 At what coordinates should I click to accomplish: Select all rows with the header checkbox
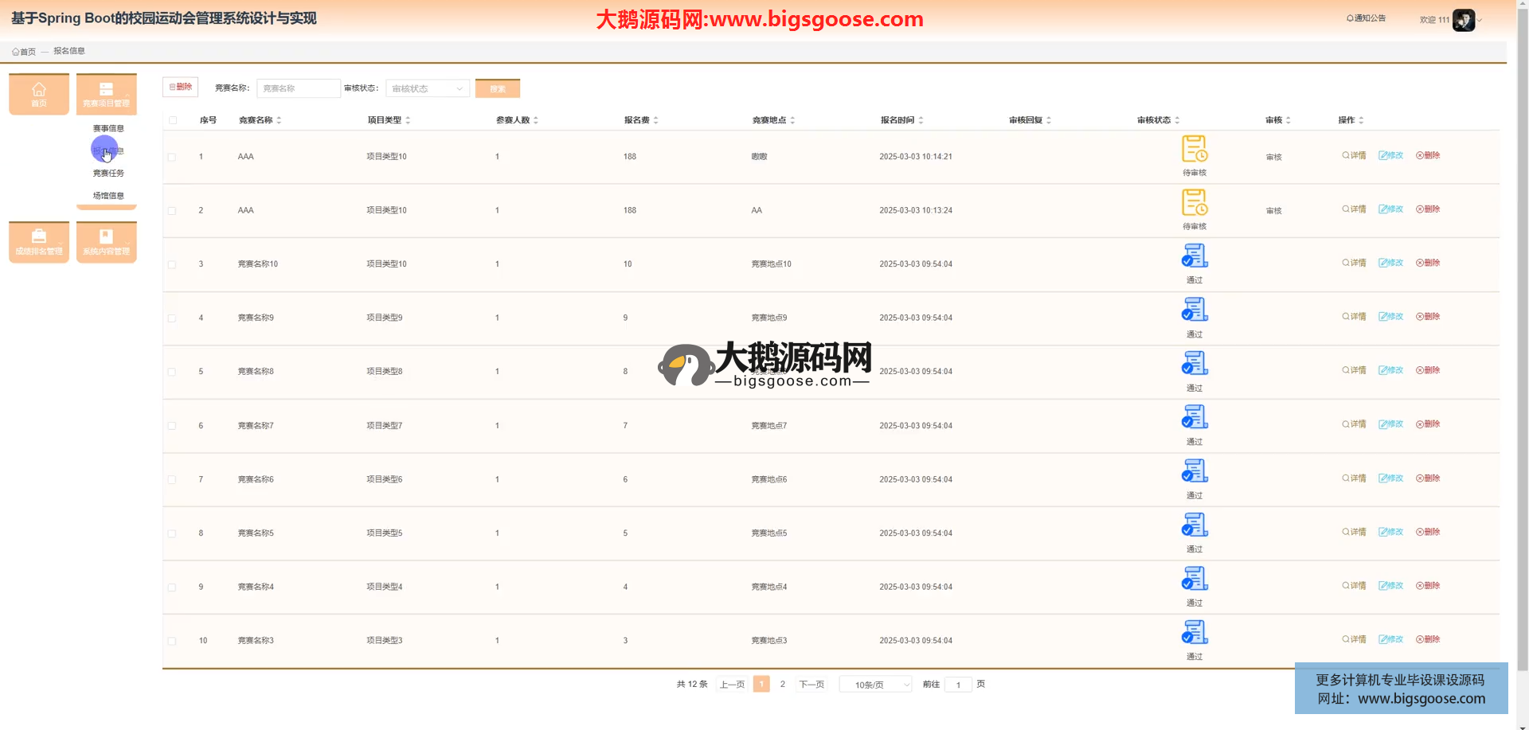coord(173,120)
